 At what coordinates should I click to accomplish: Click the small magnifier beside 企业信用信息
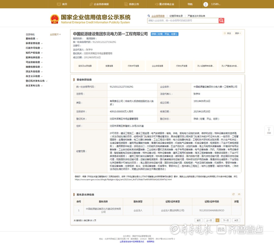[149, 16]
